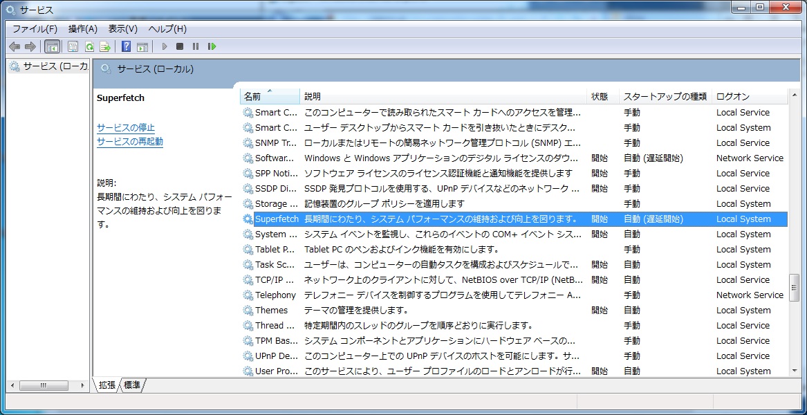Screen dimensions: 807x415
Task: Click the service list vertical scrollbar thumb
Action: (x=794, y=287)
